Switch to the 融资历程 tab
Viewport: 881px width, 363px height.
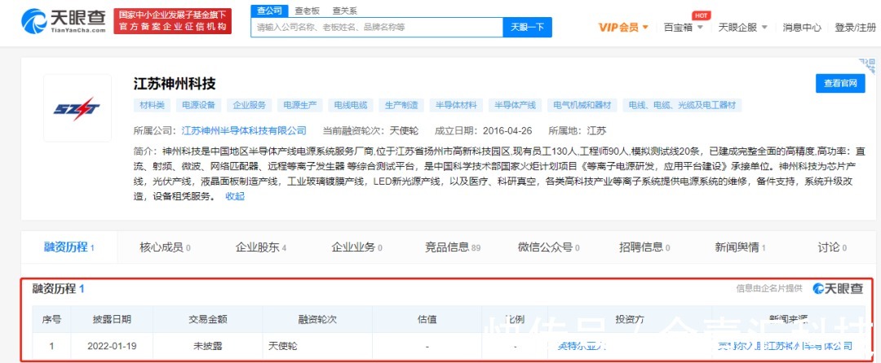click(x=69, y=247)
